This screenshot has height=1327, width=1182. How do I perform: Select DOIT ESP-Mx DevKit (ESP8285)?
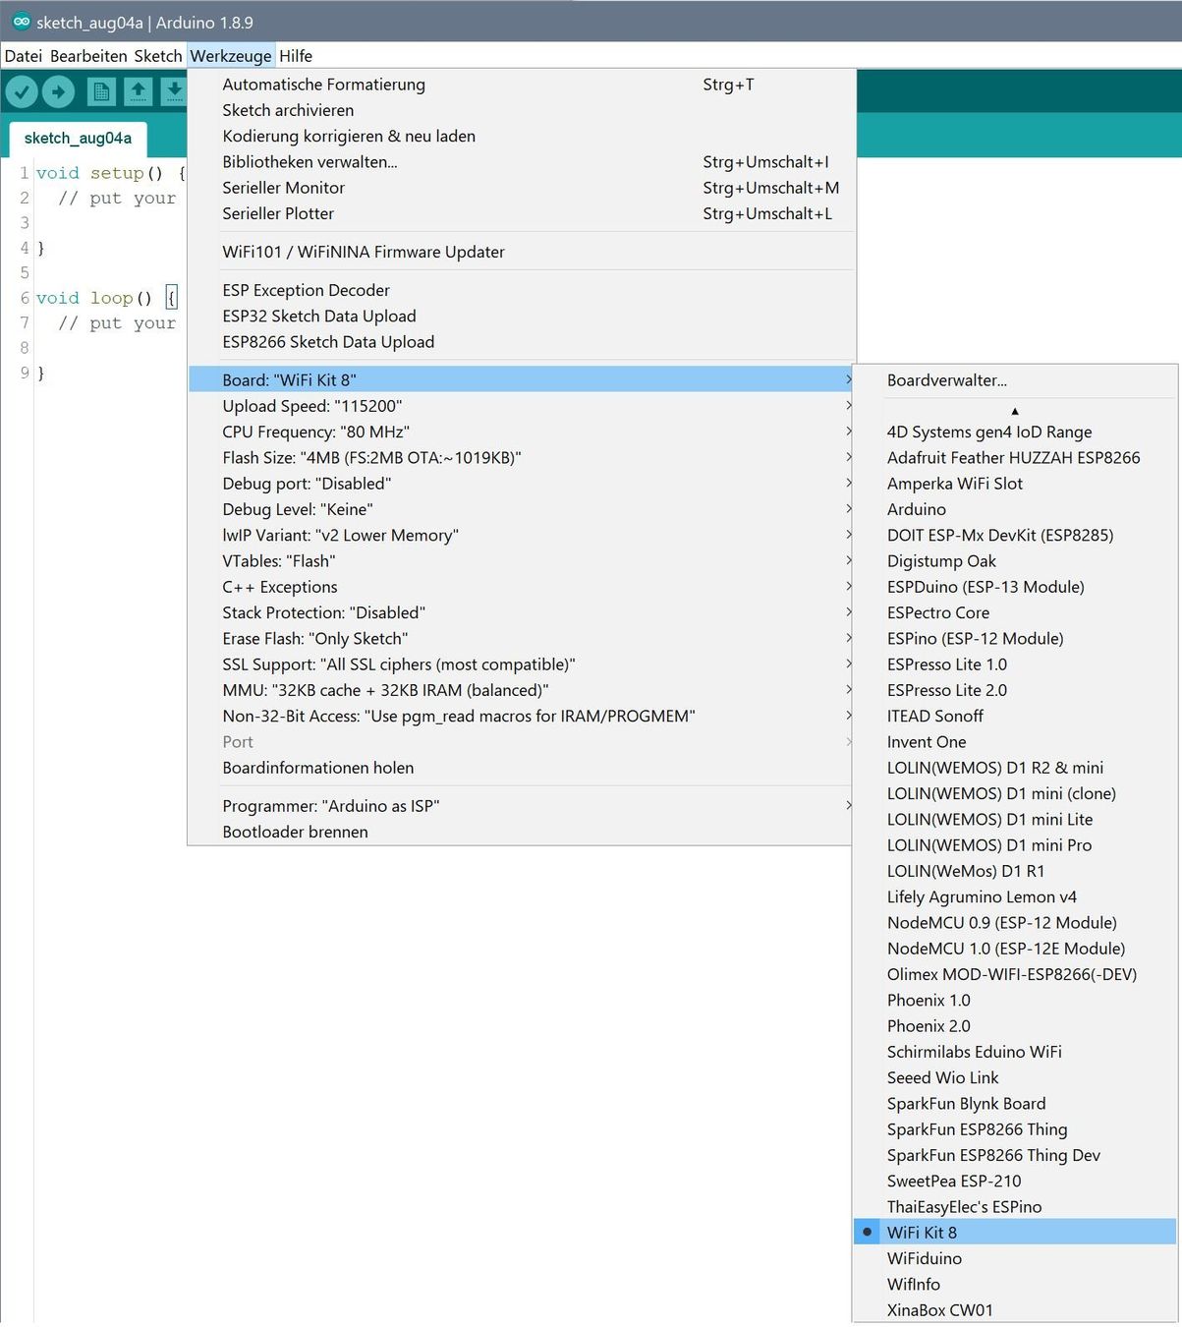pos(1014,535)
